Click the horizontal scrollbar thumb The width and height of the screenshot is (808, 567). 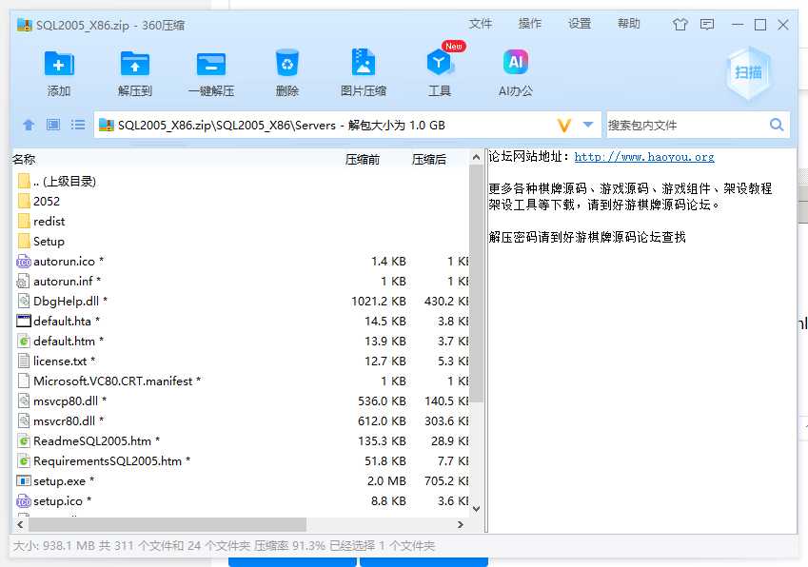click(x=168, y=524)
